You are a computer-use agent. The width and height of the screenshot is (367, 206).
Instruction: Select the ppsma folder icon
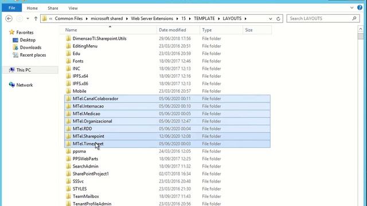click(68, 151)
